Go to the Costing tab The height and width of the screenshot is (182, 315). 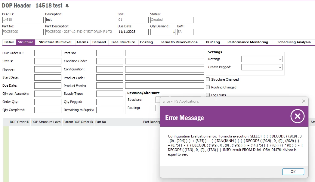coord(146,42)
